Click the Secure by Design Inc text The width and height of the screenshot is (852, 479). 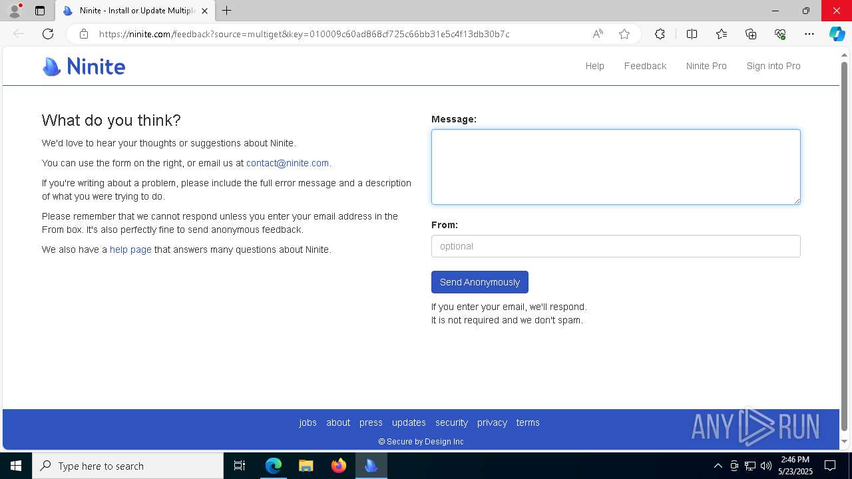(421, 442)
